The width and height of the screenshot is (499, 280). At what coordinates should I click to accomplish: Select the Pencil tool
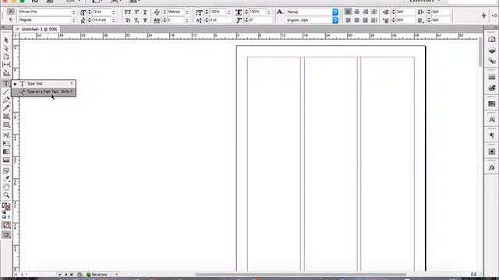[6, 108]
